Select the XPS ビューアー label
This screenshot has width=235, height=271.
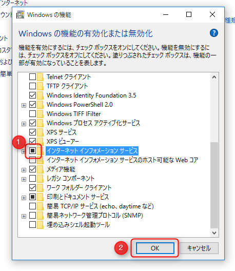click(x=63, y=141)
